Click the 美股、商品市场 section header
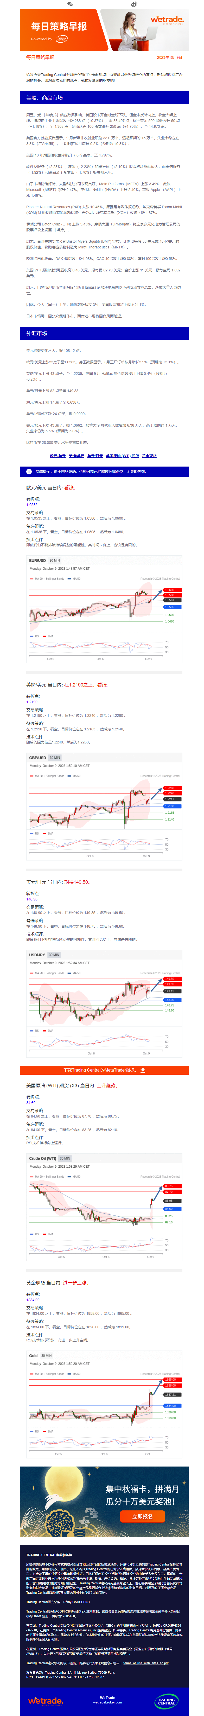Image resolution: width=204 pixels, height=1716 pixels. [x=104, y=98]
